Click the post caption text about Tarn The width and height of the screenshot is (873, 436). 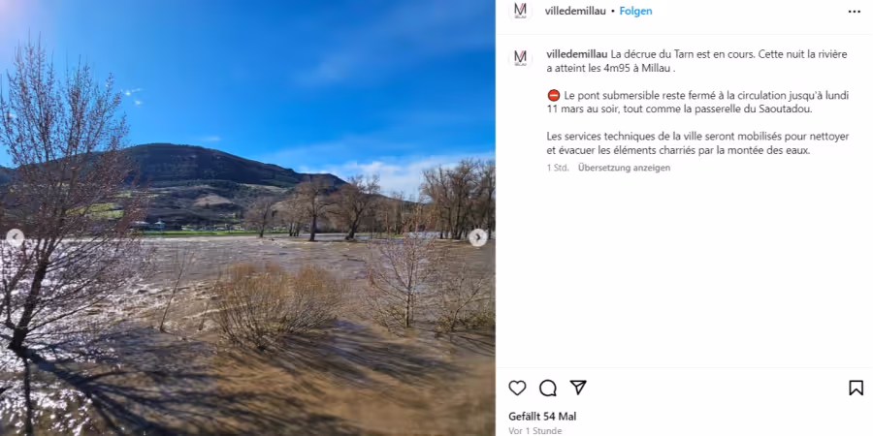(697, 103)
